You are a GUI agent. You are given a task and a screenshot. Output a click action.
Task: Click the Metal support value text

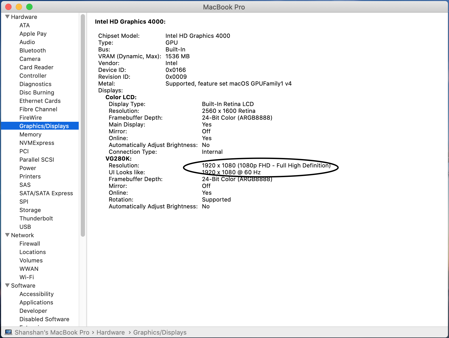(x=229, y=83)
